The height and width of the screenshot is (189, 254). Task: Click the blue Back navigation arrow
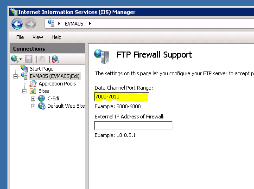17,24
